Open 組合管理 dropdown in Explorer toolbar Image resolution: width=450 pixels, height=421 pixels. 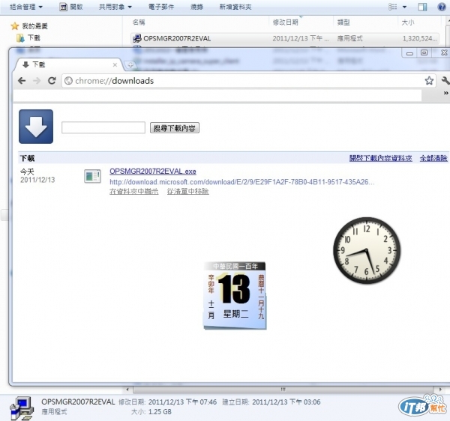click(x=25, y=7)
